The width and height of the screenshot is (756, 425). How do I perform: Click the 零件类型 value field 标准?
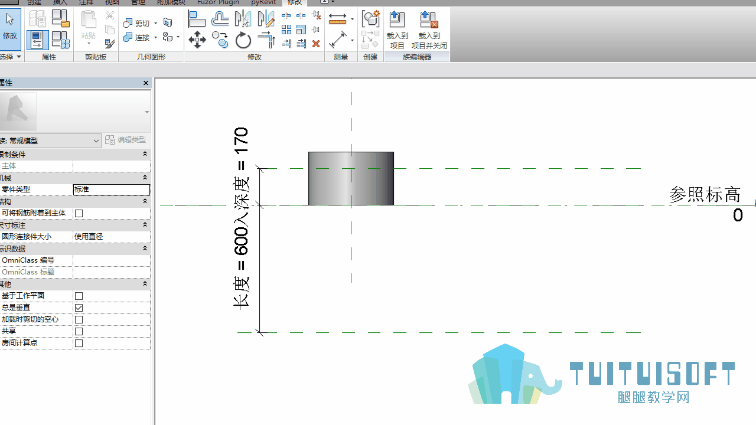(x=112, y=189)
